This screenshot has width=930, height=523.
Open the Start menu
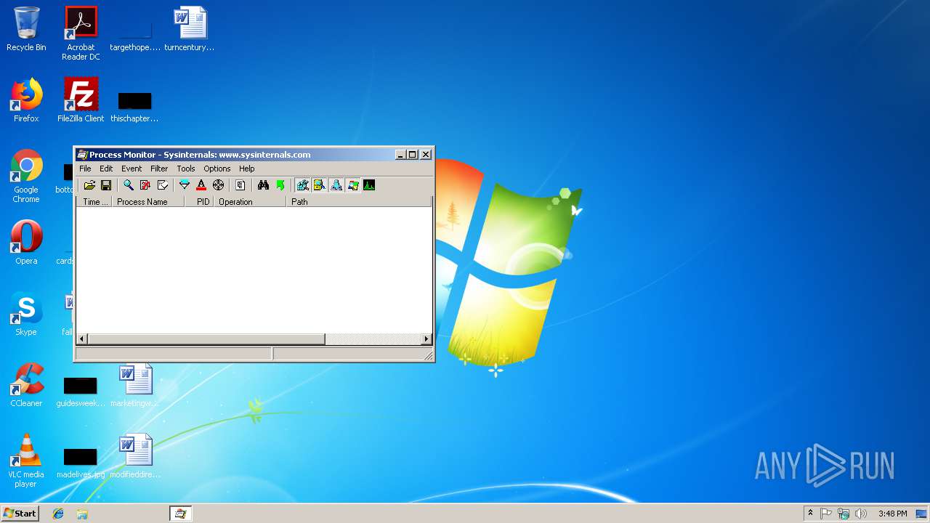tap(20, 514)
